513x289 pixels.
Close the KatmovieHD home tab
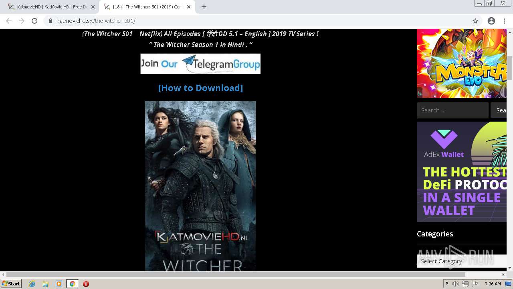click(x=93, y=7)
